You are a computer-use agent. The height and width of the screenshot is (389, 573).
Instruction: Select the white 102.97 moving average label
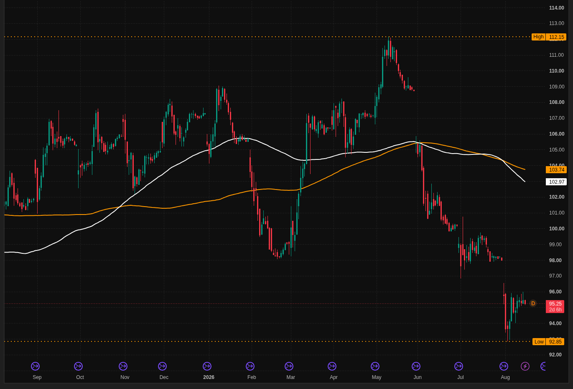pos(556,182)
